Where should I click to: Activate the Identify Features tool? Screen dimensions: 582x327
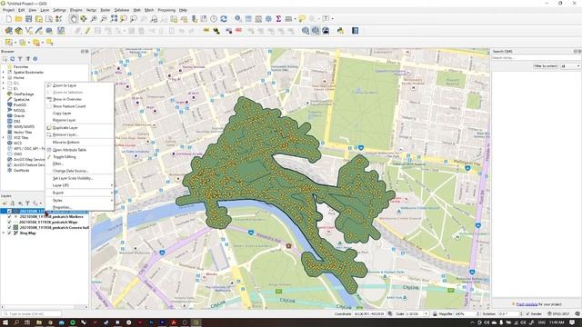238,19
